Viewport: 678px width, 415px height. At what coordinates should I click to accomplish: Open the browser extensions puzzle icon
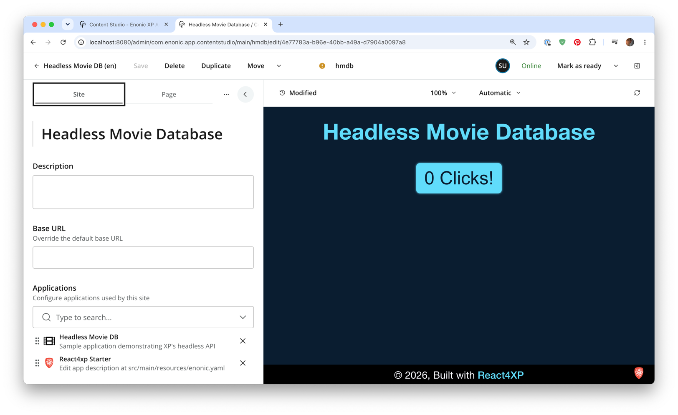592,42
